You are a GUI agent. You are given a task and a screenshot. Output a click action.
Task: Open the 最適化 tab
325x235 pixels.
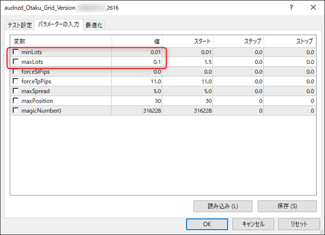pyautogui.click(x=94, y=25)
